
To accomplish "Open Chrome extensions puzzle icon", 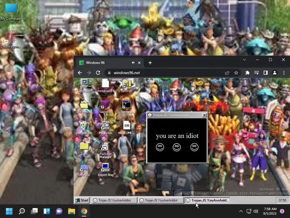I will [247, 73].
